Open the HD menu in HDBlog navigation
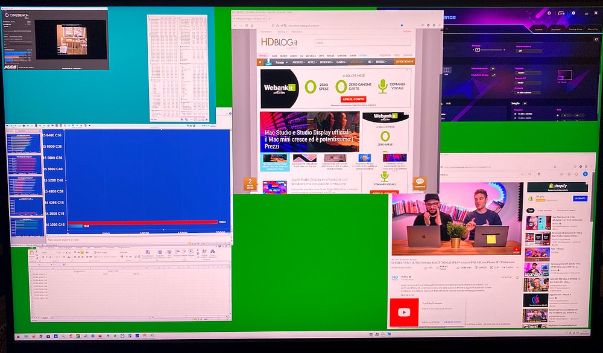603x353 pixels. point(370,62)
